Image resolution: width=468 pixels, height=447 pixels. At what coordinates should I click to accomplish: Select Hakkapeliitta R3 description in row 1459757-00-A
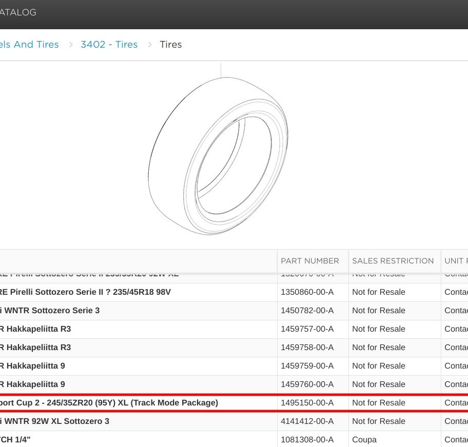pyautogui.click(x=35, y=329)
